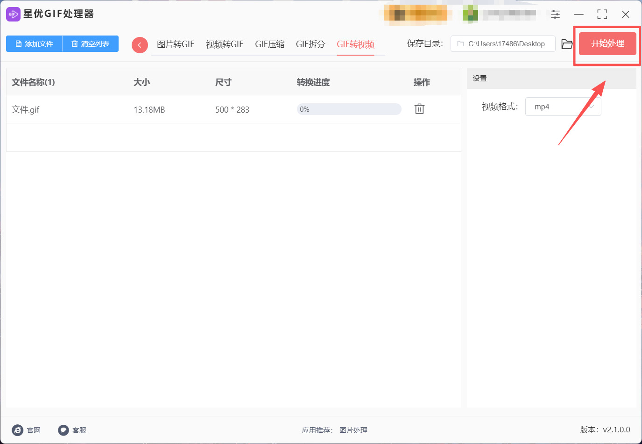Viewport: 642px width, 444px height.
Task: Open 官网 website link icon
Action: pyautogui.click(x=18, y=430)
